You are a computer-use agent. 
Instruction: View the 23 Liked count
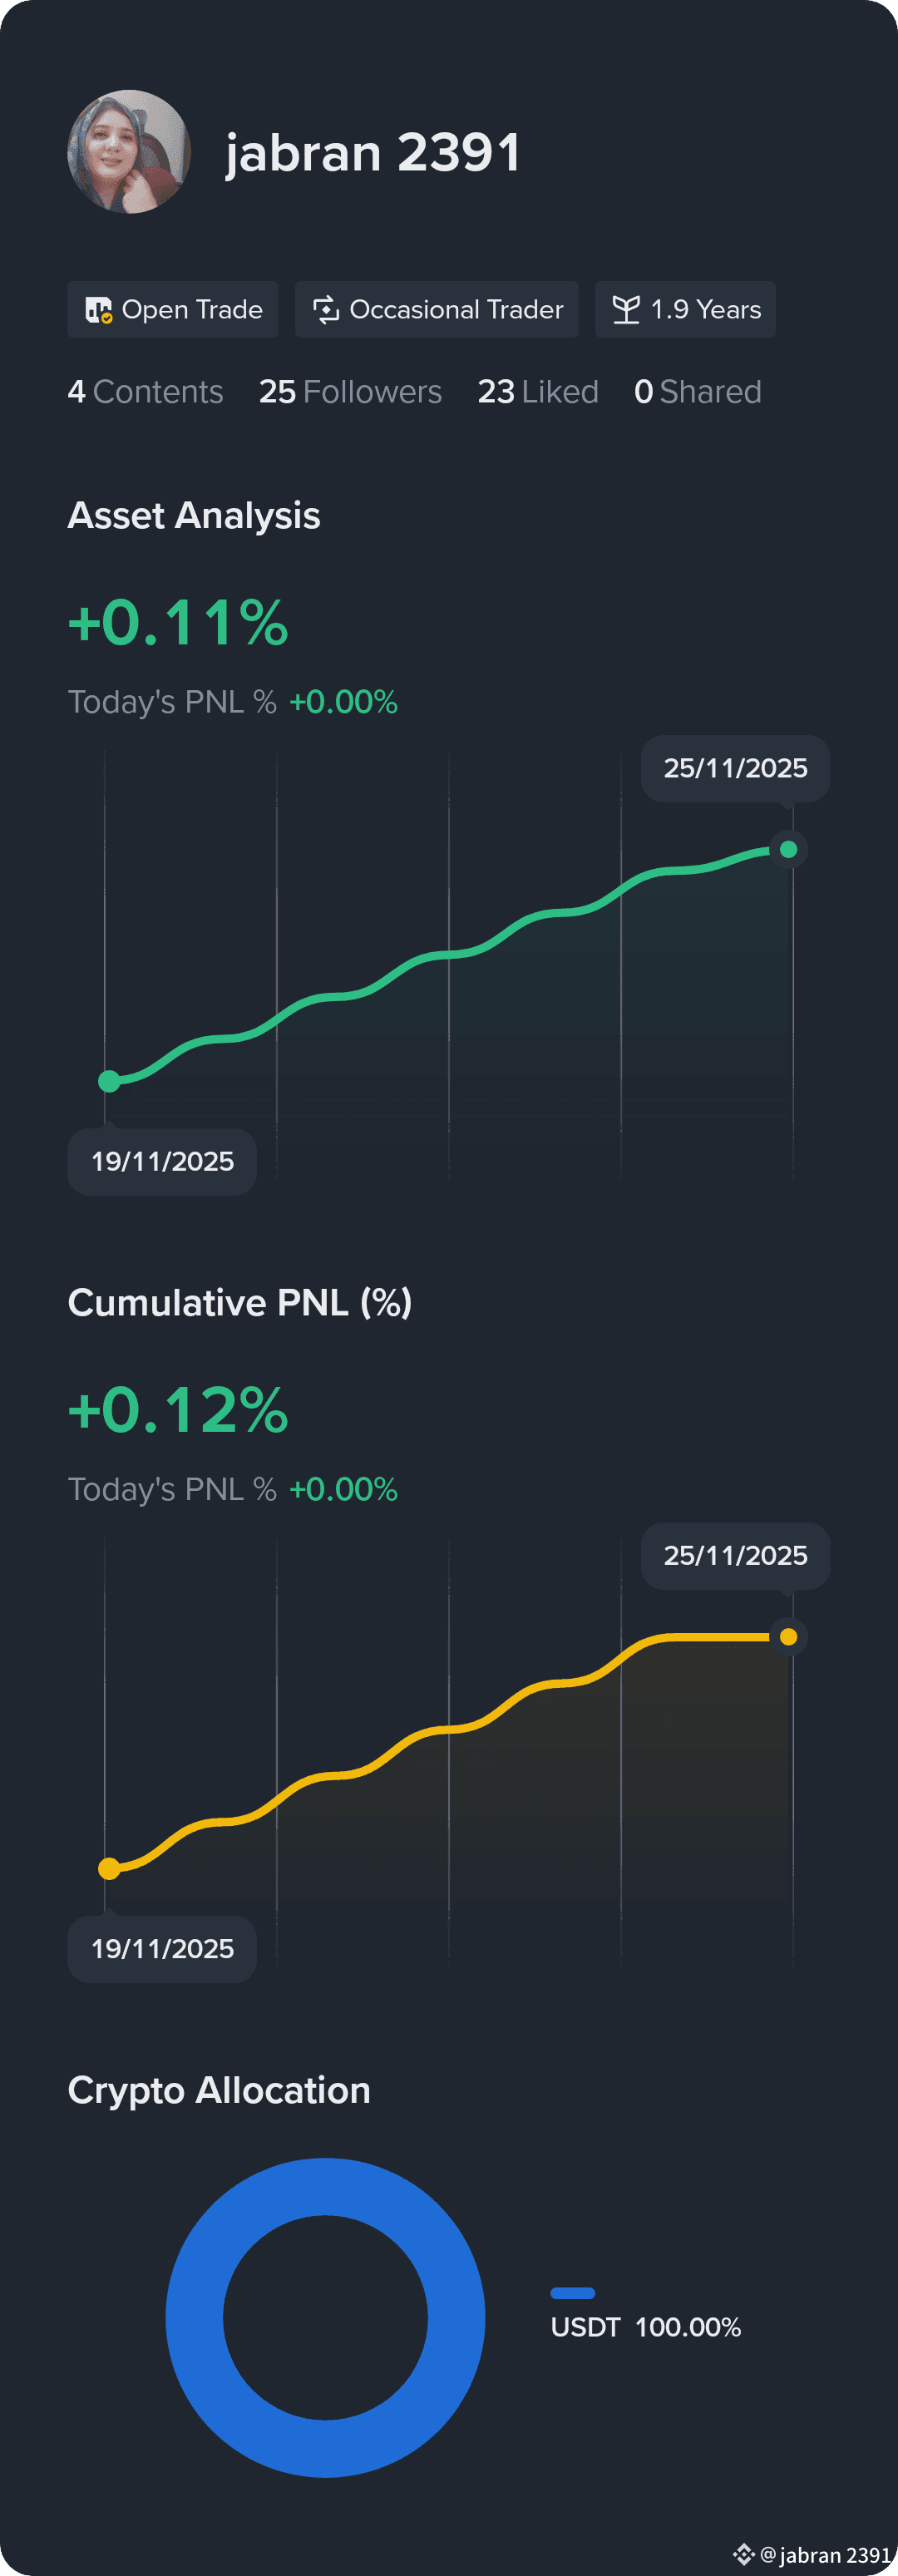(538, 392)
